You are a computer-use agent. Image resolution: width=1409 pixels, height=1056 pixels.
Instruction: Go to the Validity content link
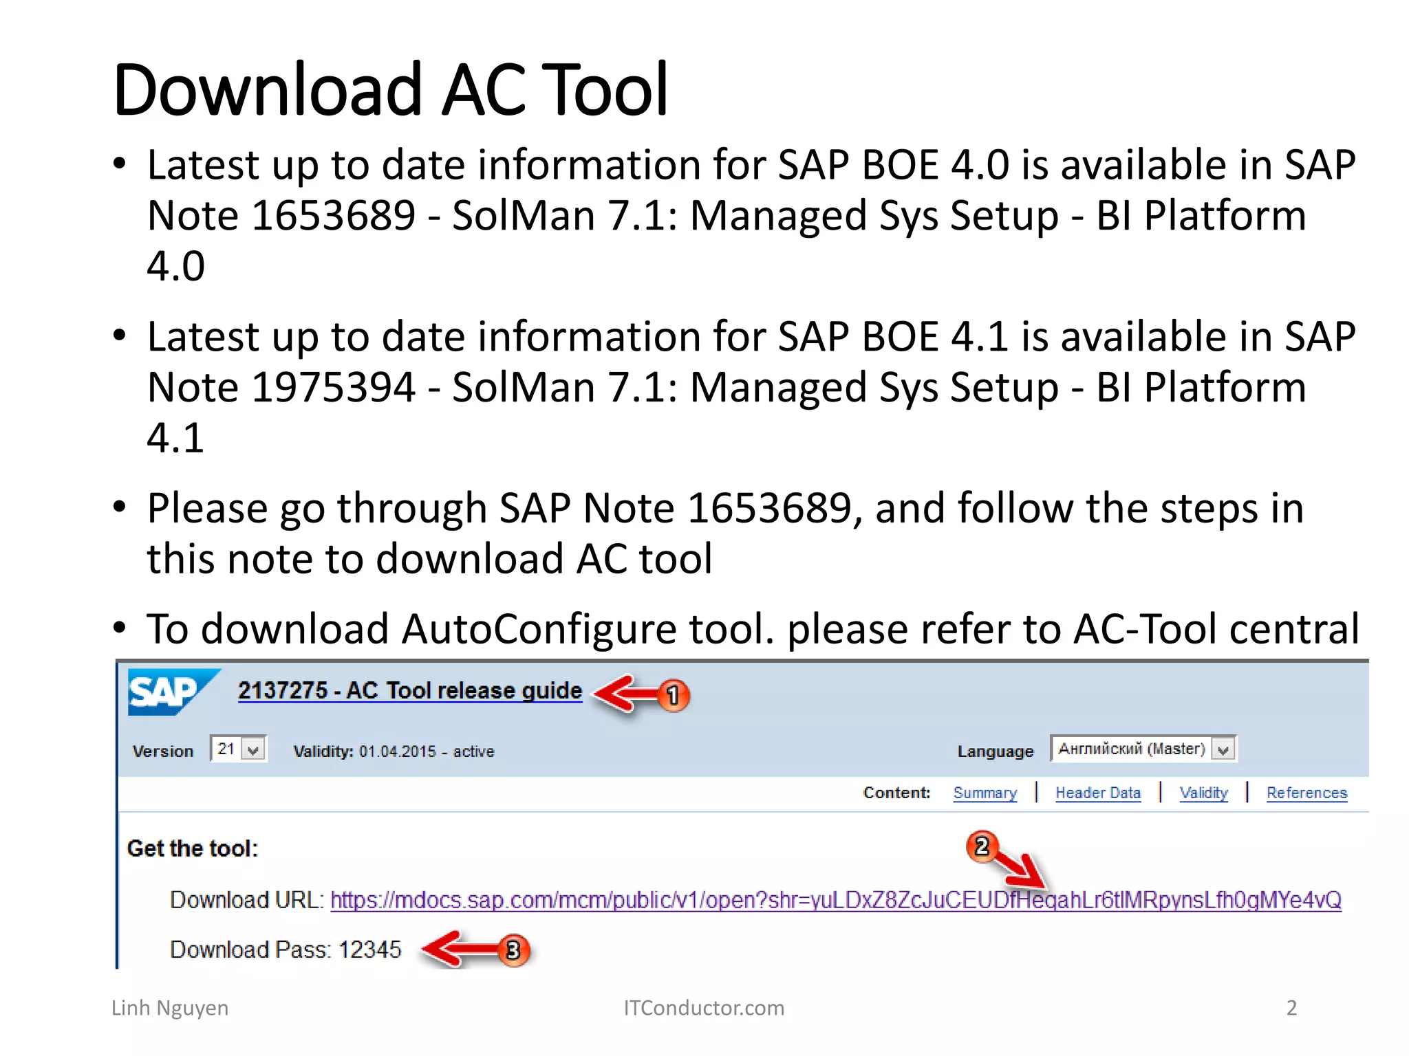click(x=1203, y=793)
